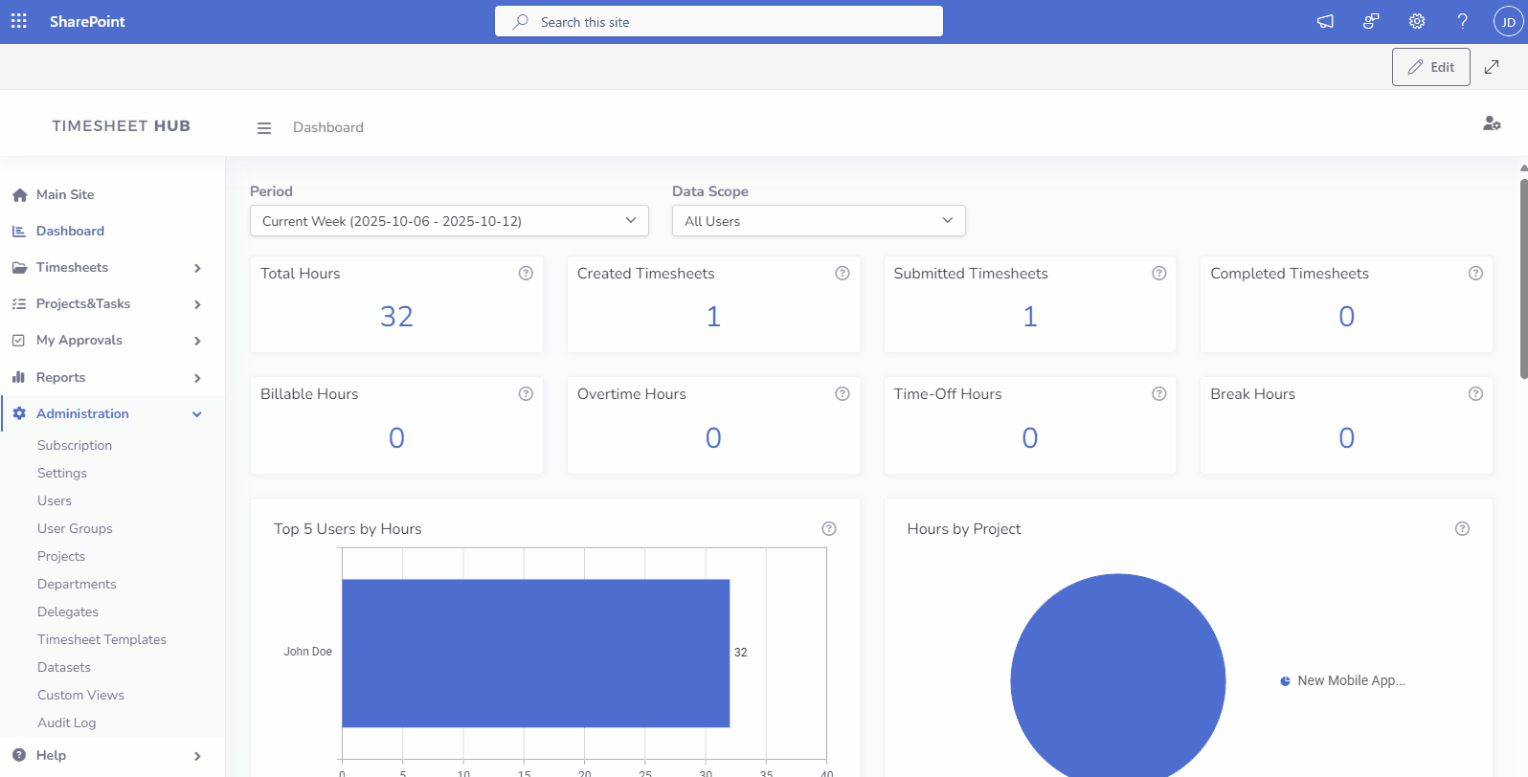Click the Edit button

tap(1430, 67)
